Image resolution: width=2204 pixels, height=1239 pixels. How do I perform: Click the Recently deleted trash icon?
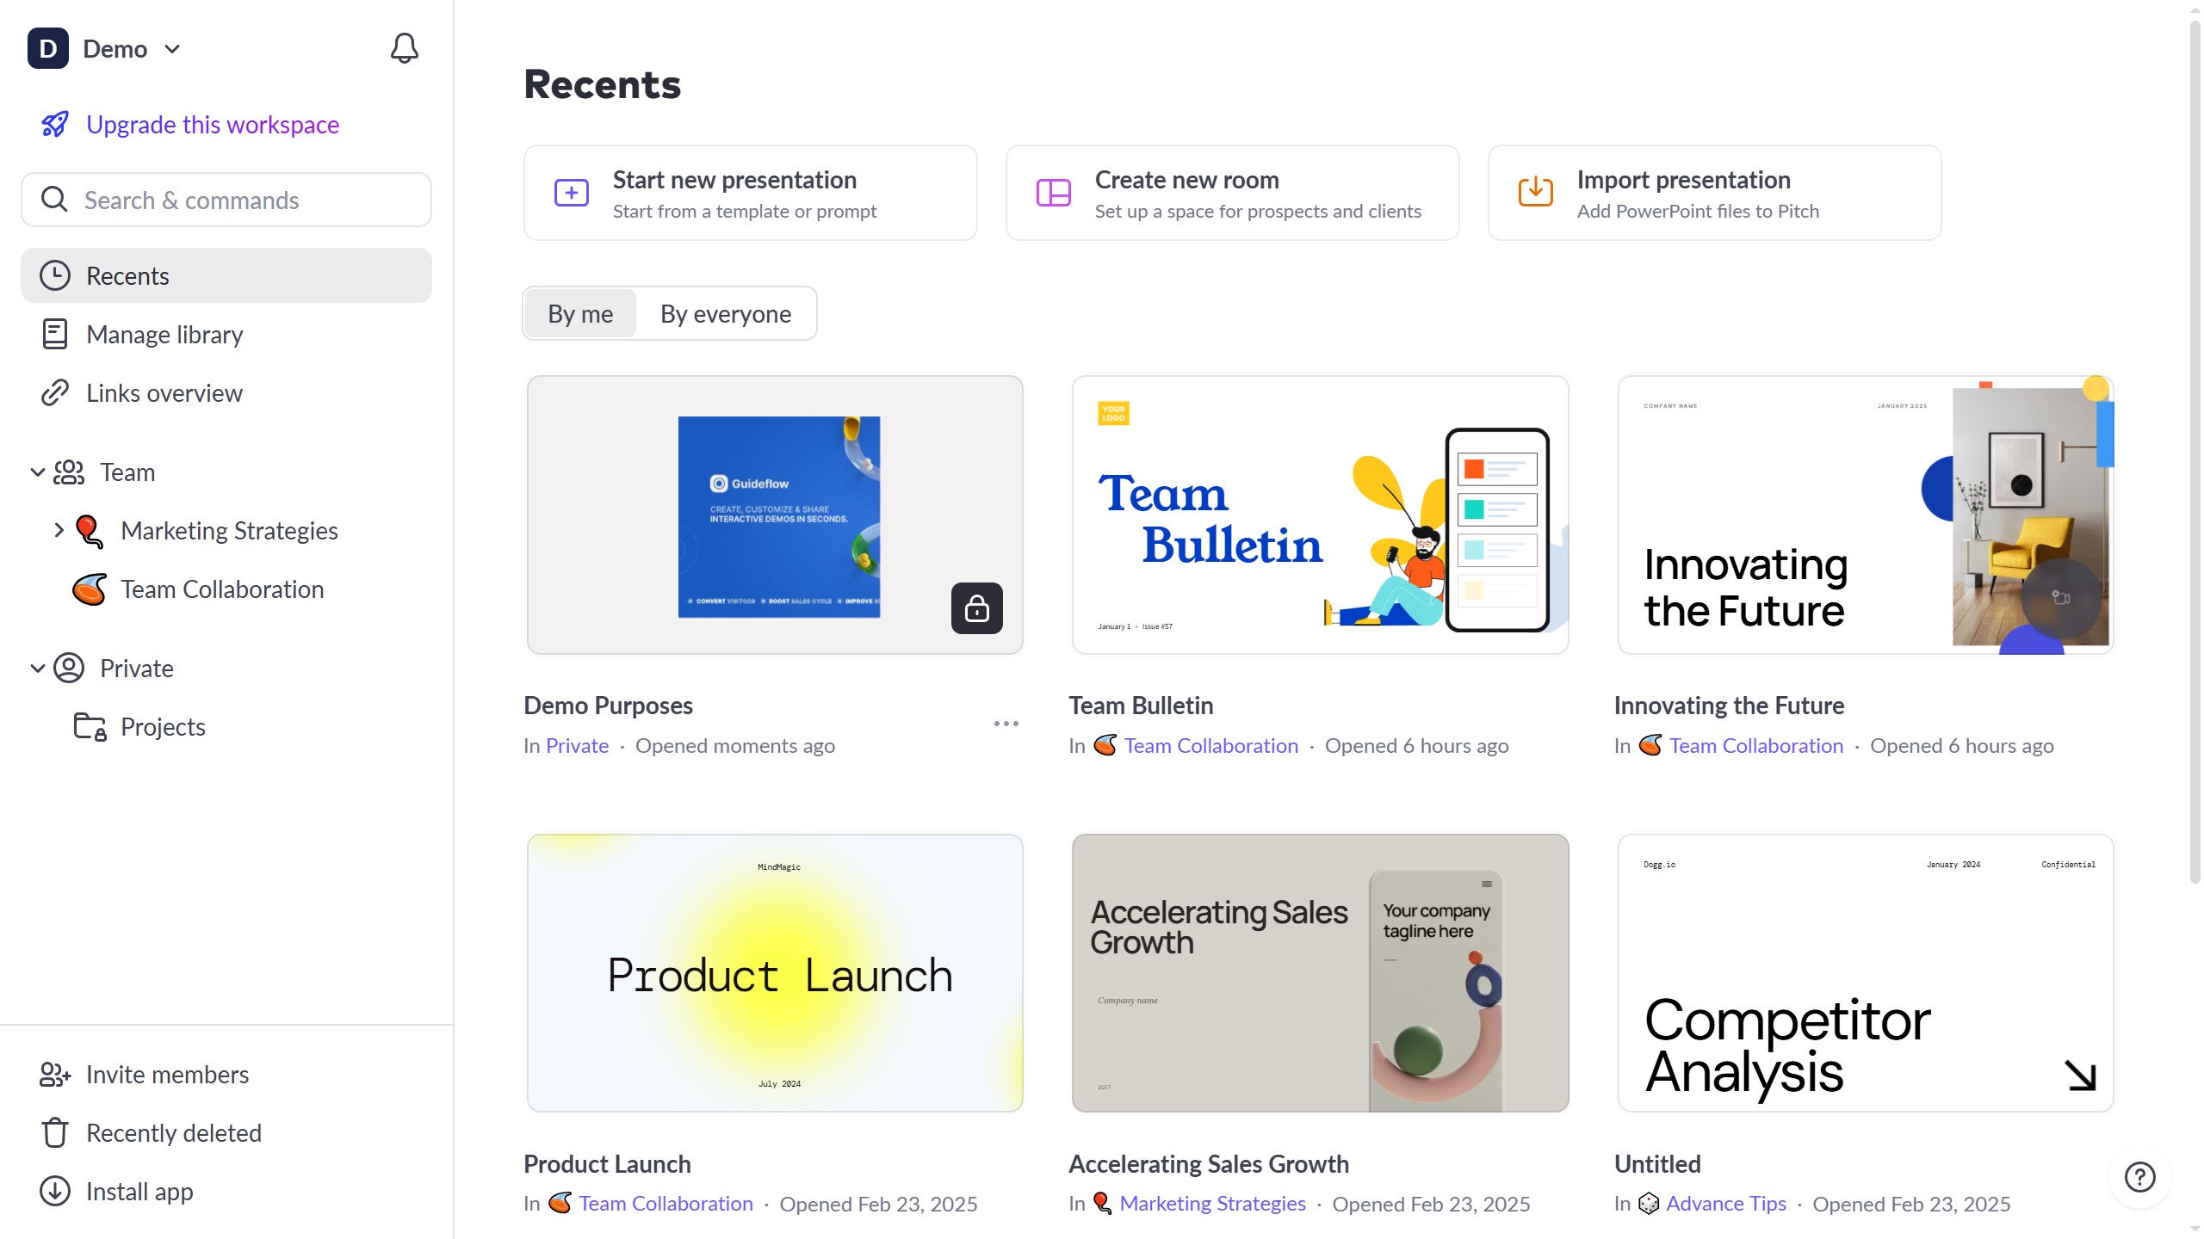55,1133
